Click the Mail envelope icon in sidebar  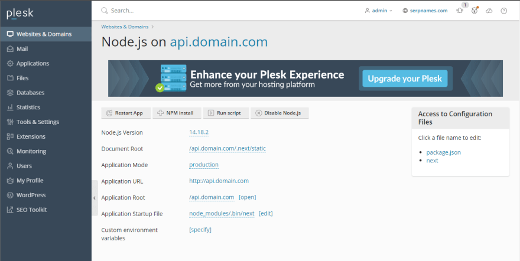click(x=10, y=48)
